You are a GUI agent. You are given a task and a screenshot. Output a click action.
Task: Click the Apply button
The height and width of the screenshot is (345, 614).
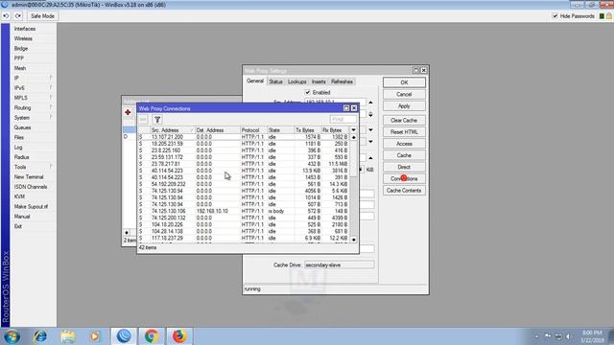(x=404, y=106)
